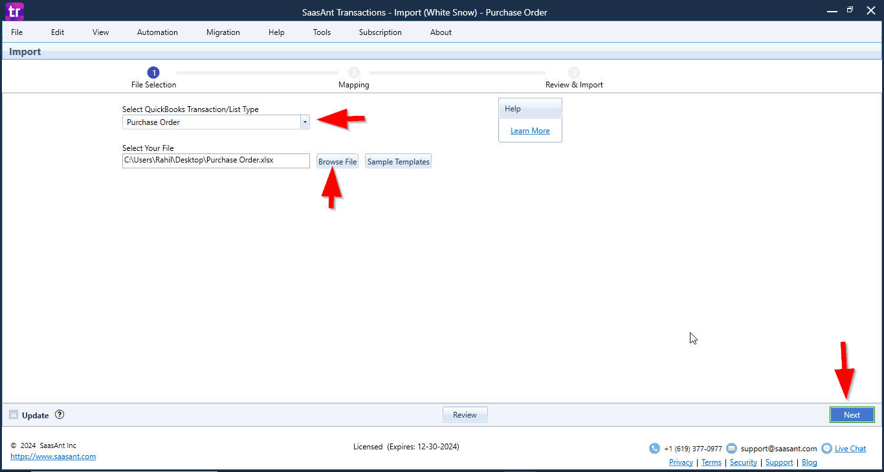Open the Live Chat link

coord(850,449)
